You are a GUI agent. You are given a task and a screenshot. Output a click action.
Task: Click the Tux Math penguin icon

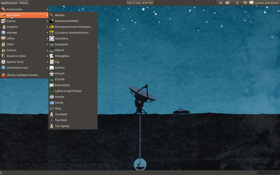coord(52,114)
